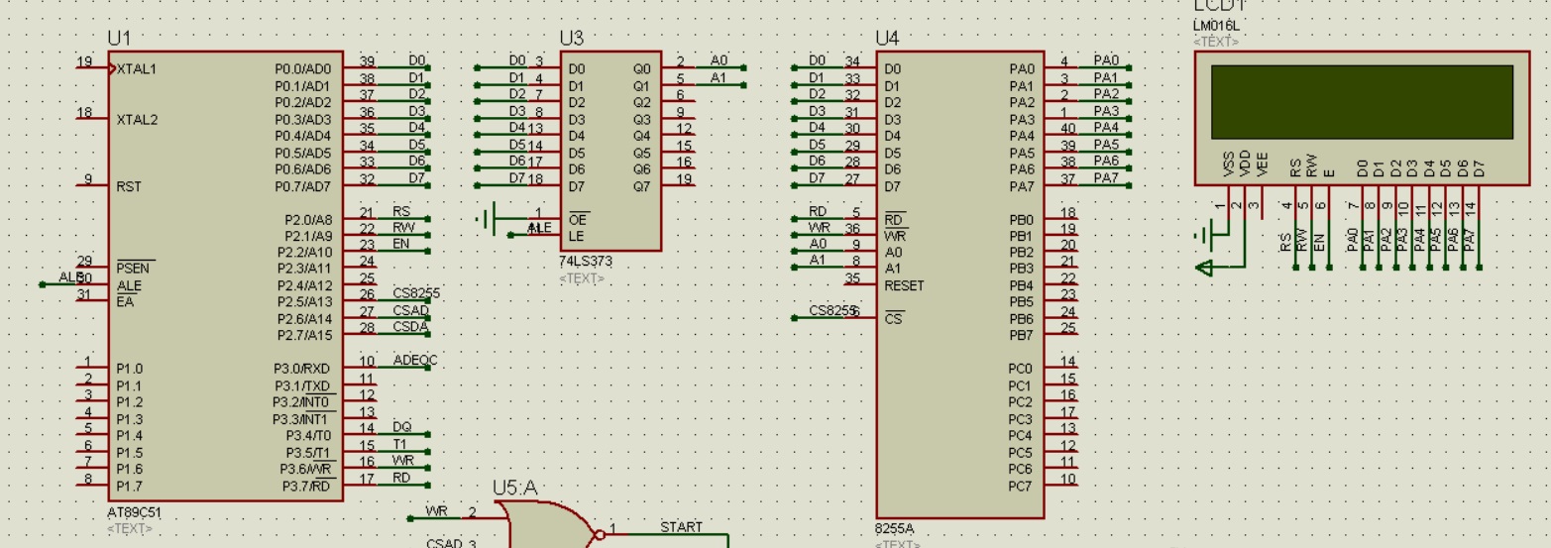
Task: Click the LM016L LCD green display screen
Action: [x=1362, y=102]
